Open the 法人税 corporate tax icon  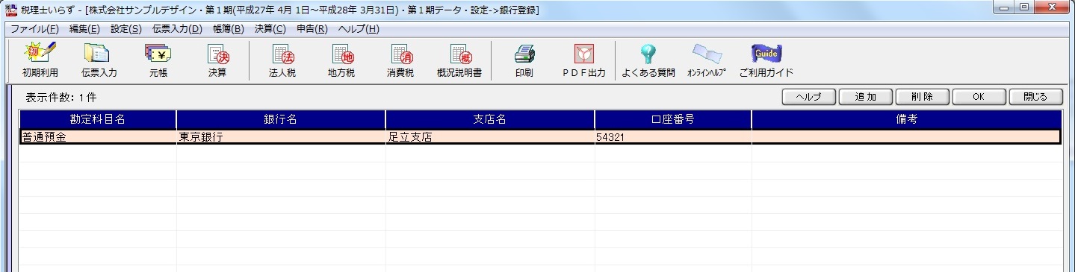pos(282,60)
